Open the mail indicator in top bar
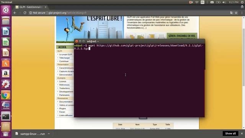 point(212,2)
